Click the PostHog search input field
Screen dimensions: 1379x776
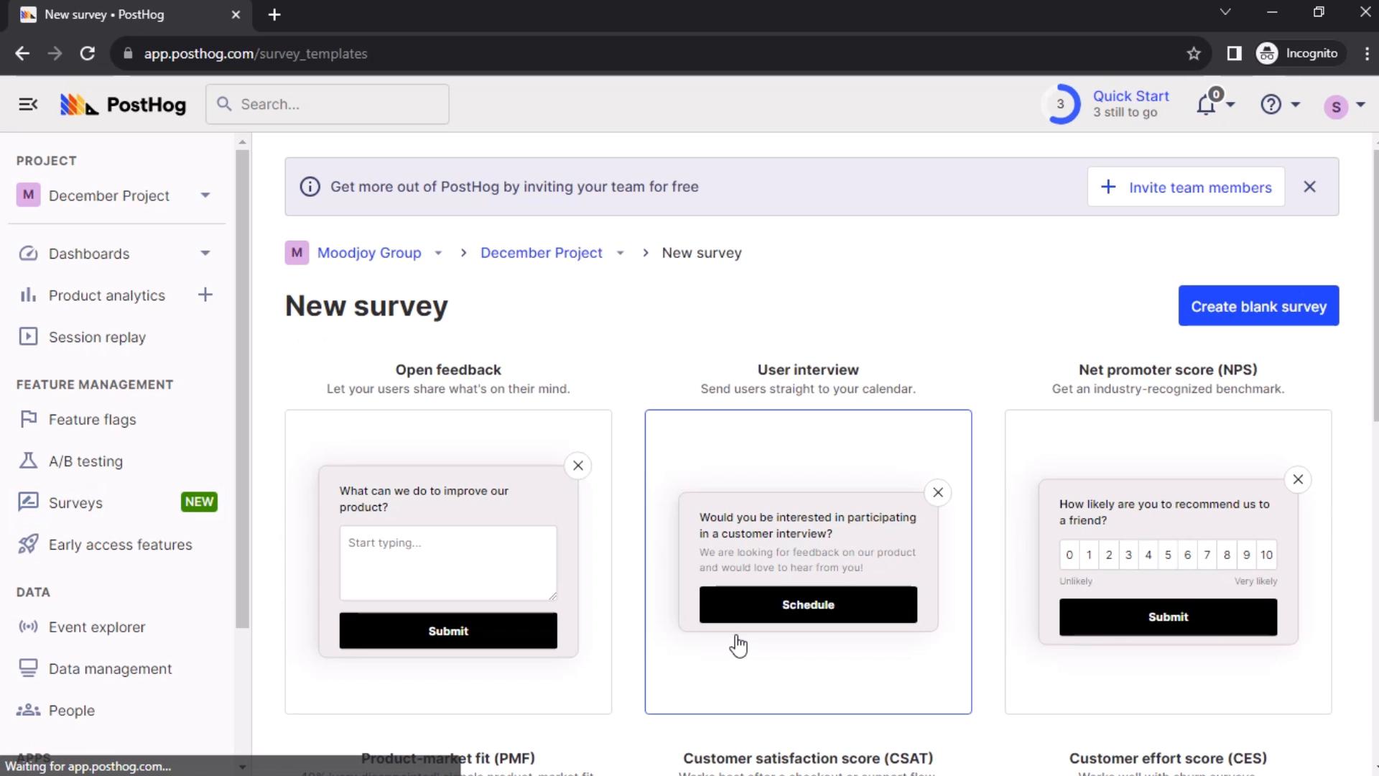[327, 104]
